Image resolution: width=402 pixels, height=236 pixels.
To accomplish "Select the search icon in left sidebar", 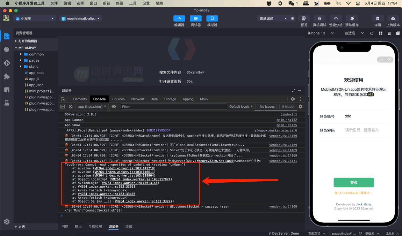I will (6, 49).
